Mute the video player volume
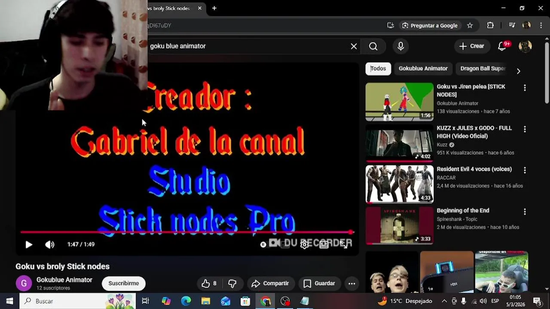Image resolution: width=550 pixels, height=309 pixels. 50,244
